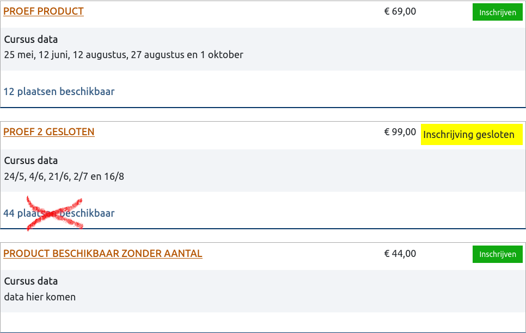Click the number 44 before the red cross
526x333 pixels.
pyautogui.click(x=9, y=213)
